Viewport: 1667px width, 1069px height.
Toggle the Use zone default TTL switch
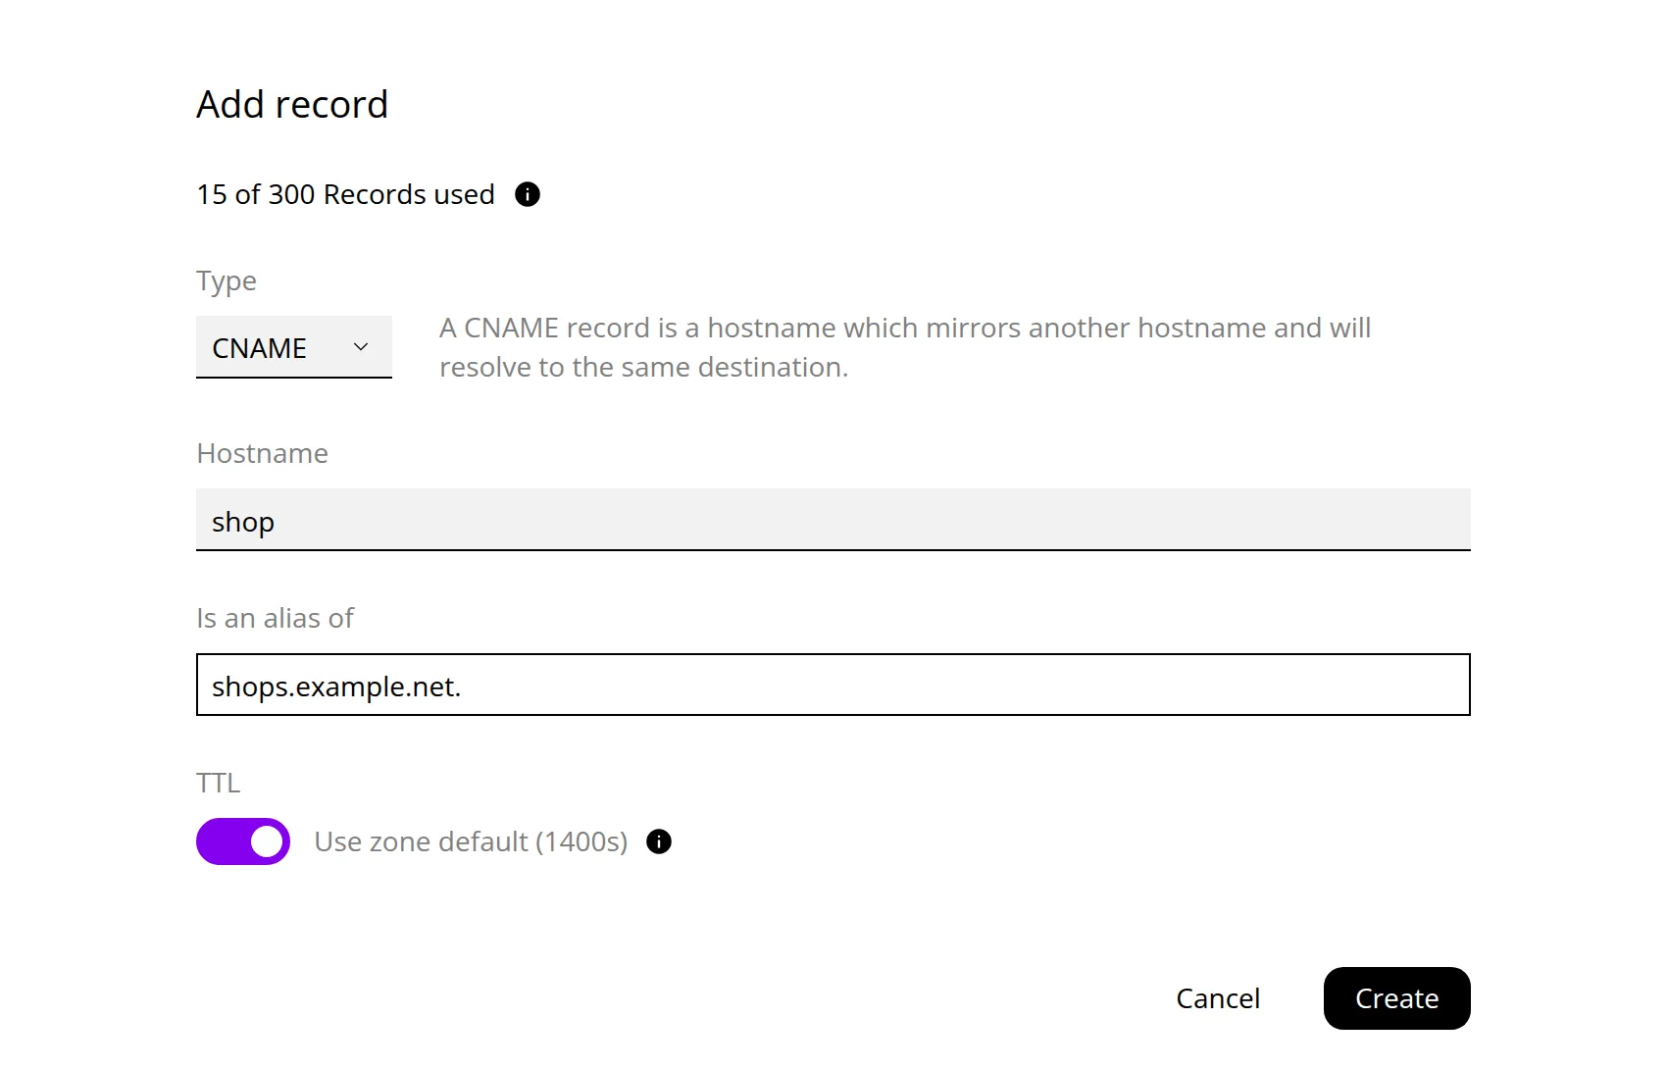(x=243, y=841)
